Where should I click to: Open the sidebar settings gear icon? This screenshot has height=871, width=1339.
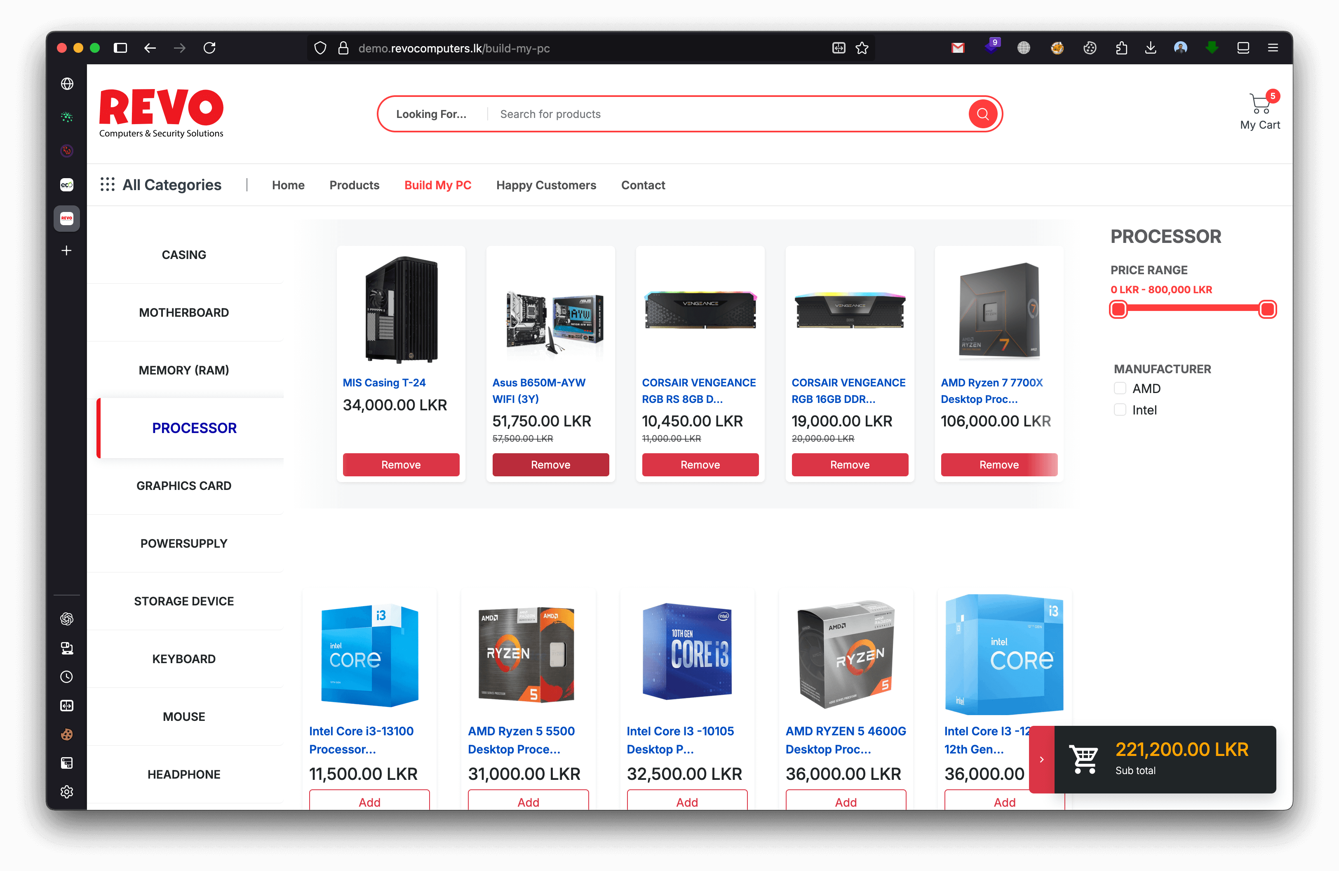click(x=67, y=792)
